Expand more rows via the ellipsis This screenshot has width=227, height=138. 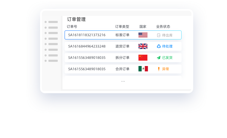coord(123,81)
